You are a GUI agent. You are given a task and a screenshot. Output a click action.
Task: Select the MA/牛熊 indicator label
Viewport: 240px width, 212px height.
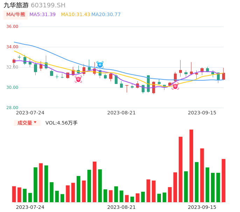click(x=16, y=15)
